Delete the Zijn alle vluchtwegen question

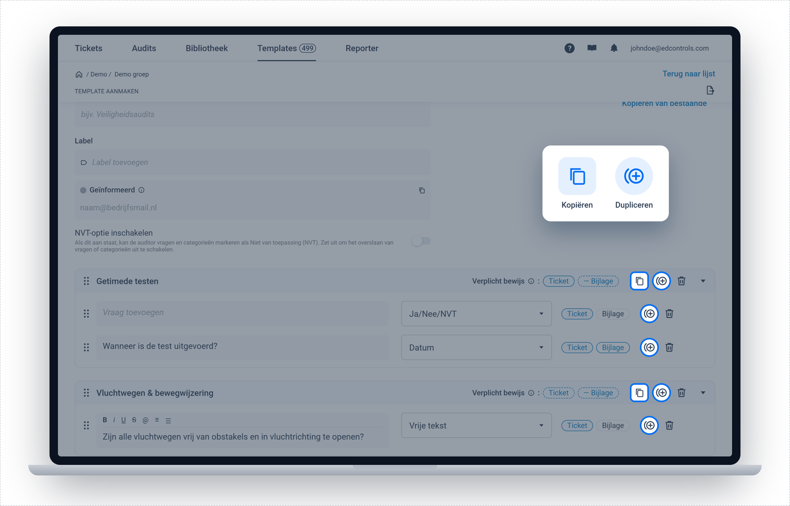pos(669,425)
